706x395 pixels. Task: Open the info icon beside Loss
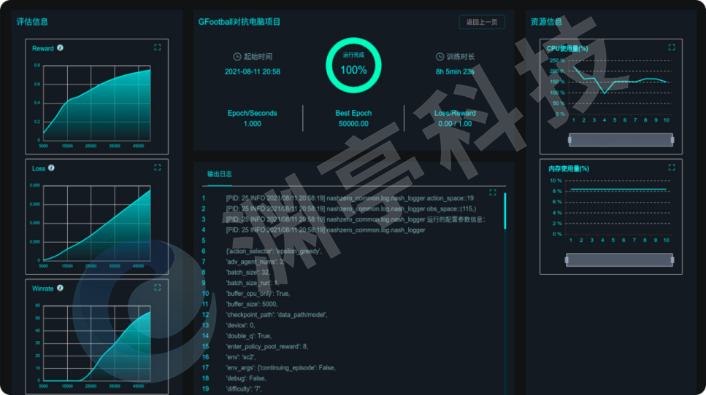tap(51, 168)
